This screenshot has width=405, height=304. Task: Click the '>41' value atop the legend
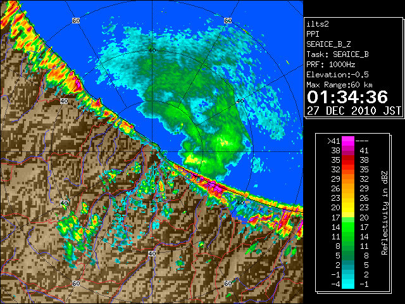pyautogui.click(x=333, y=141)
